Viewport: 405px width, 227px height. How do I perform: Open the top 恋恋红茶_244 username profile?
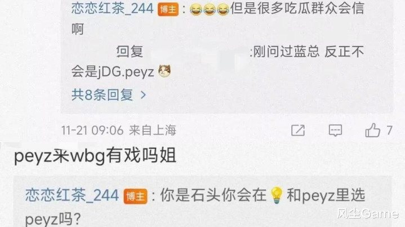112,8
